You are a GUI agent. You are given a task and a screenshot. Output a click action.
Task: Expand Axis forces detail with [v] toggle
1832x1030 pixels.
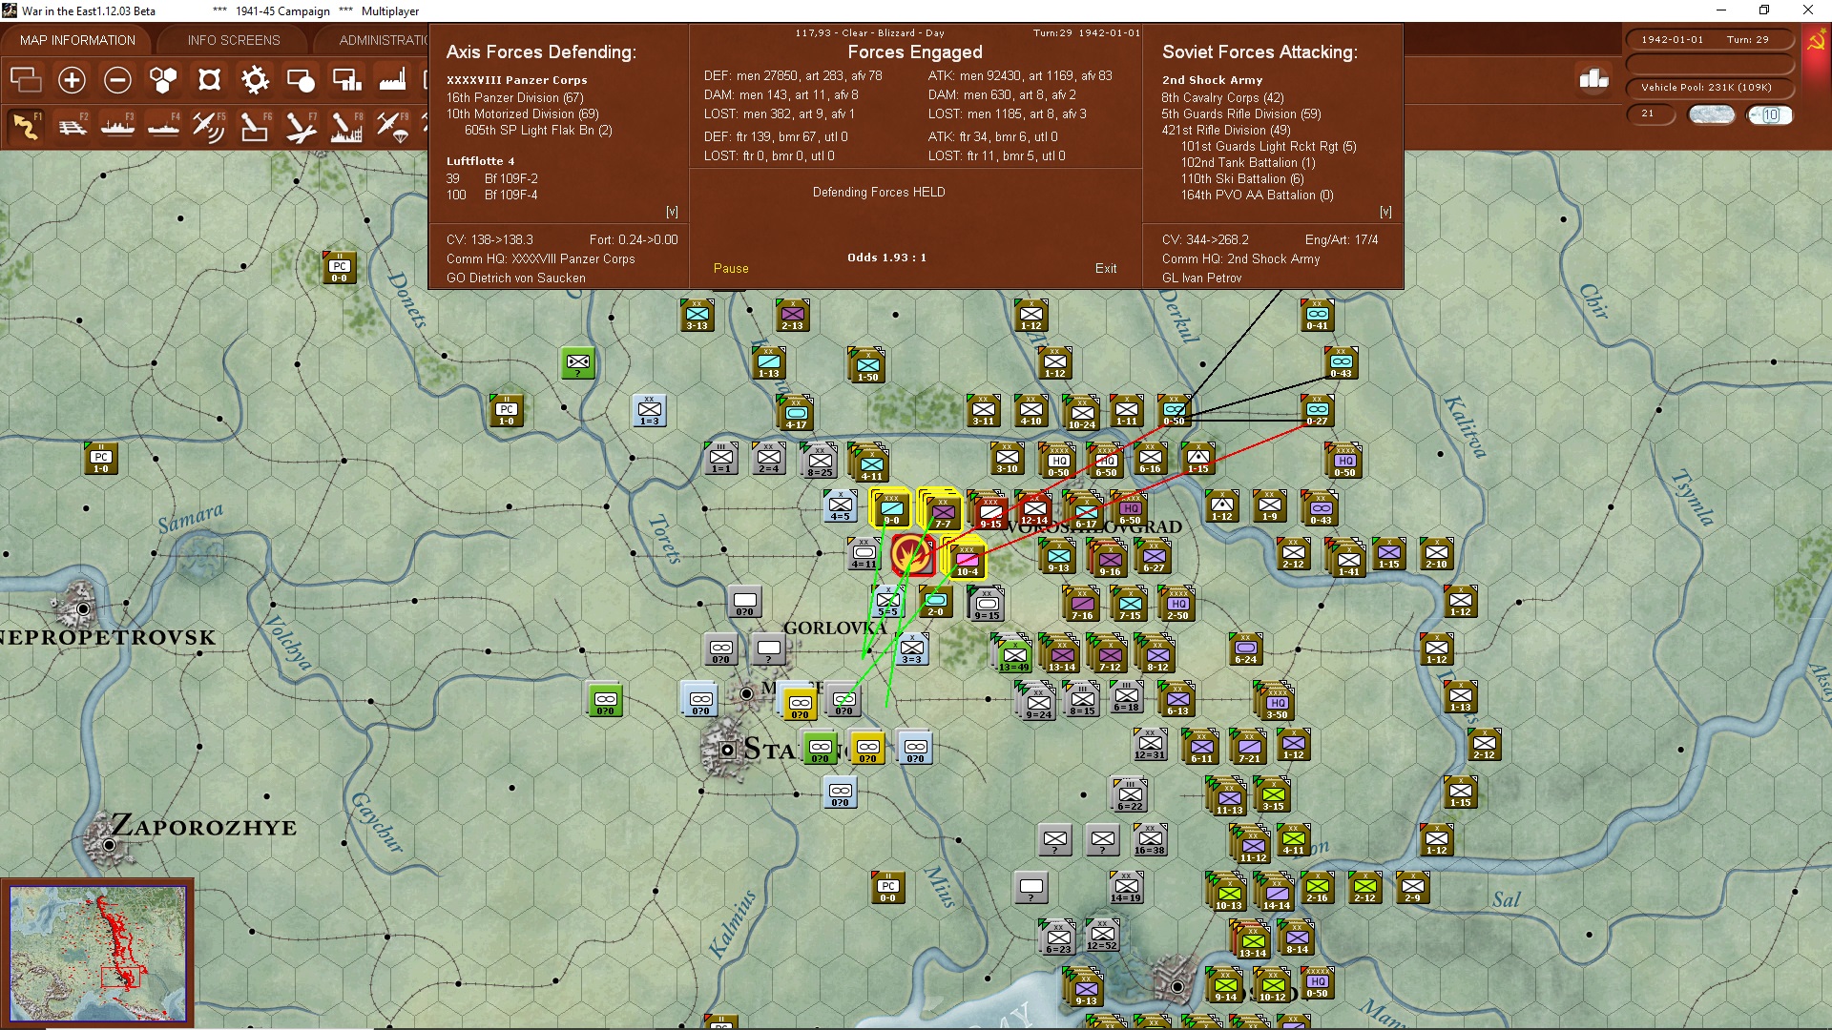click(672, 212)
